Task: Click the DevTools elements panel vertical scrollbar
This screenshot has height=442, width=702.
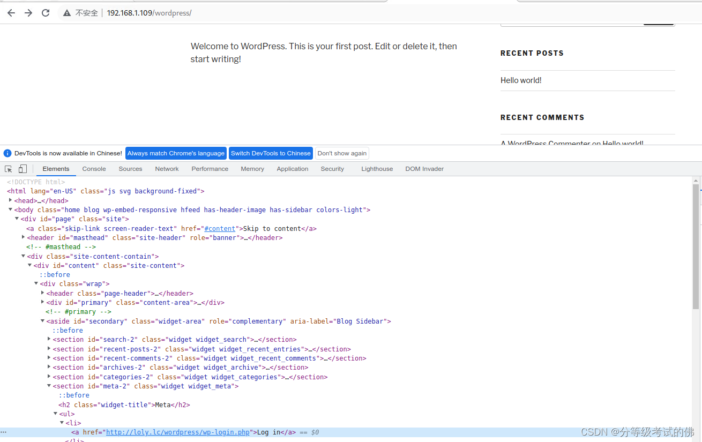Action: [696, 246]
